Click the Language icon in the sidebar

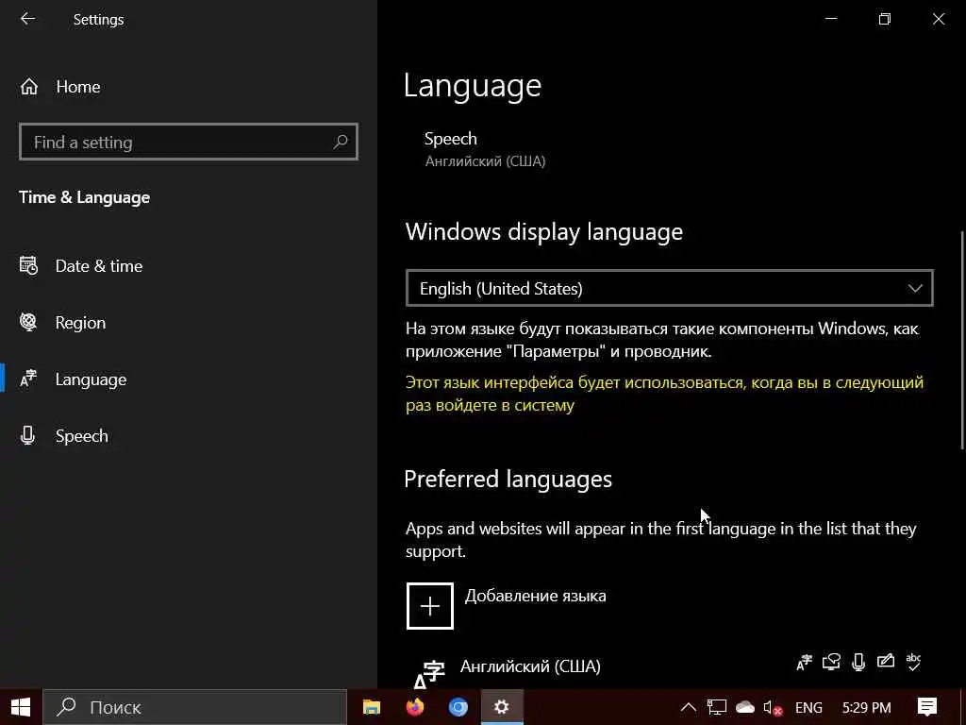(28, 379)
